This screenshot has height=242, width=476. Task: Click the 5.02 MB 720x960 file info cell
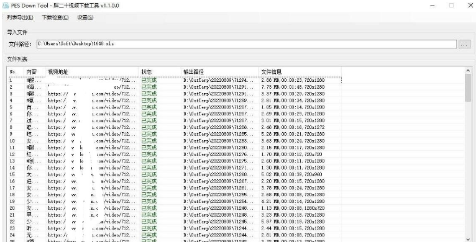tap(291, 174)
